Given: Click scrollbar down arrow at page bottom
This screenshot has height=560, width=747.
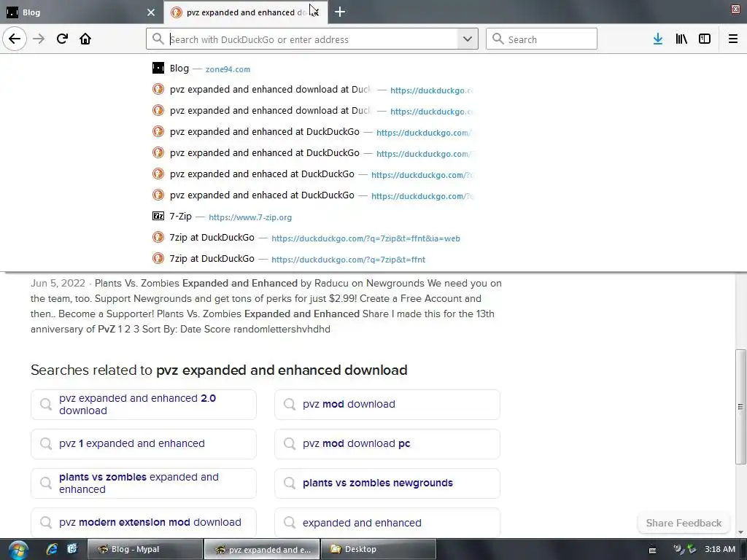Looking at the screenshot, I should pyautogui.click(x=740, y=532).
